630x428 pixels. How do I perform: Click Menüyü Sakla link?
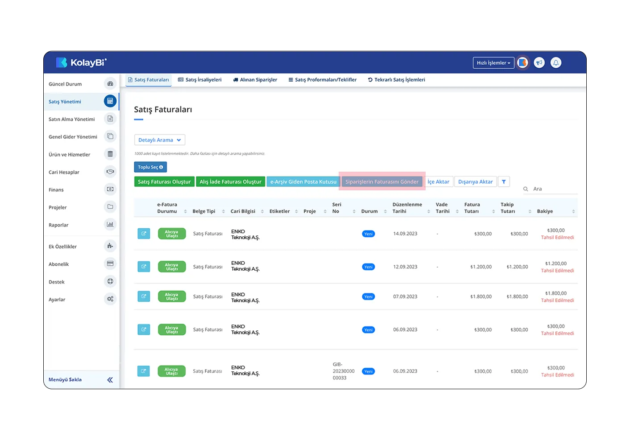click(x=65, y=380)
